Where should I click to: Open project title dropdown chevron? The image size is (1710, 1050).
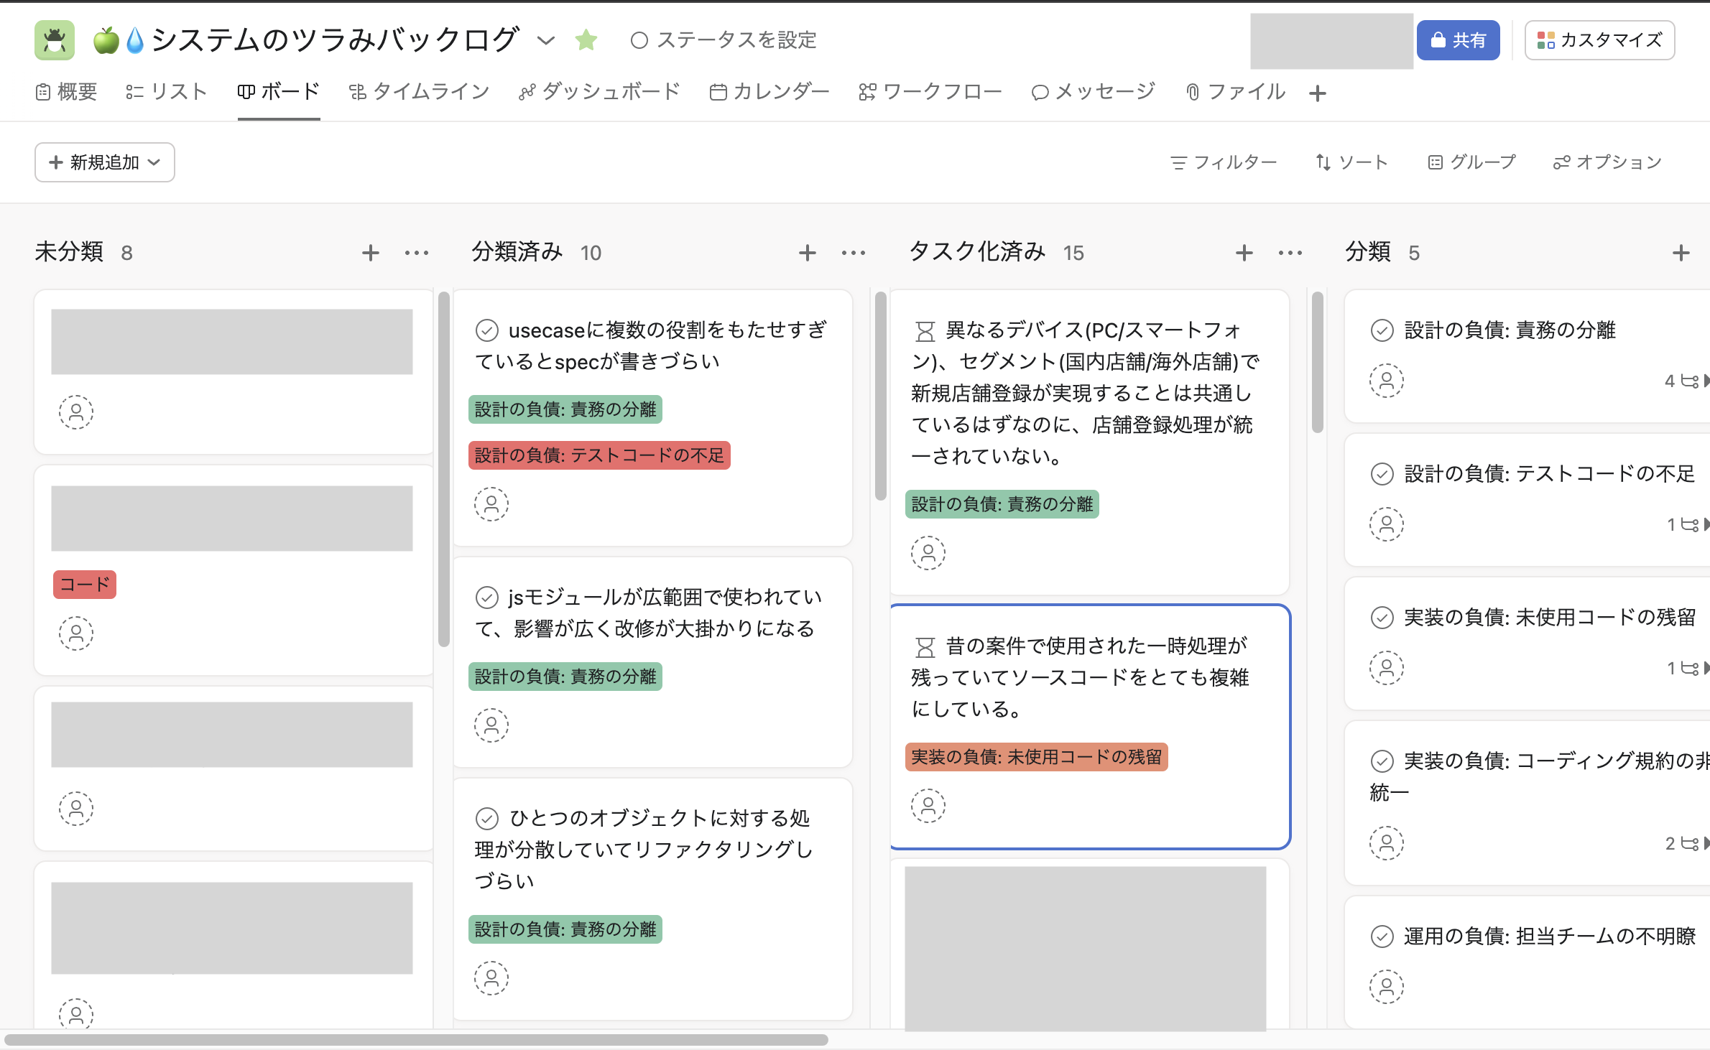546,40
